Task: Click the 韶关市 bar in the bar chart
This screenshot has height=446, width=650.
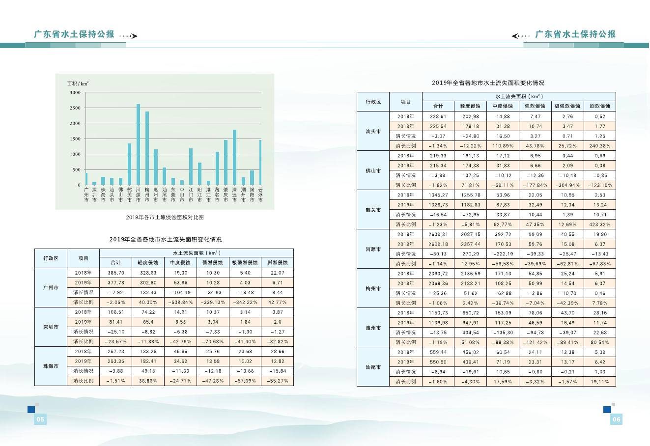Action: point(129,165)
